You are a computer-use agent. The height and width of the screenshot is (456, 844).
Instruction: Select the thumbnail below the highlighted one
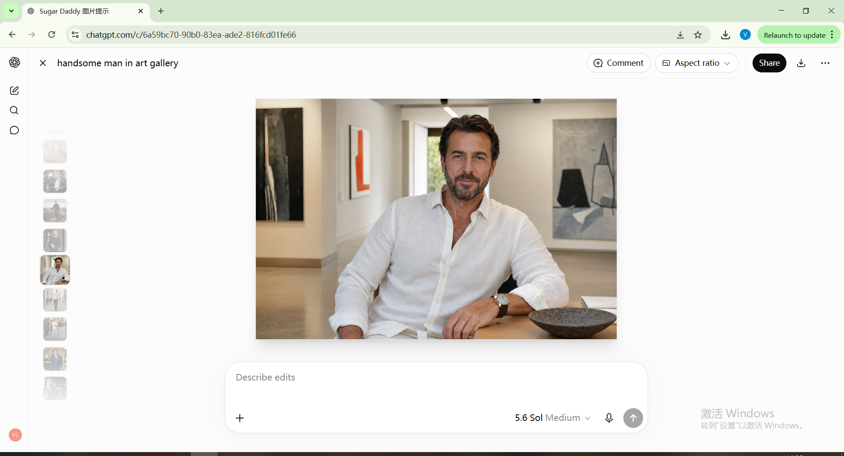pyautogui.click(x=55, y=300)
